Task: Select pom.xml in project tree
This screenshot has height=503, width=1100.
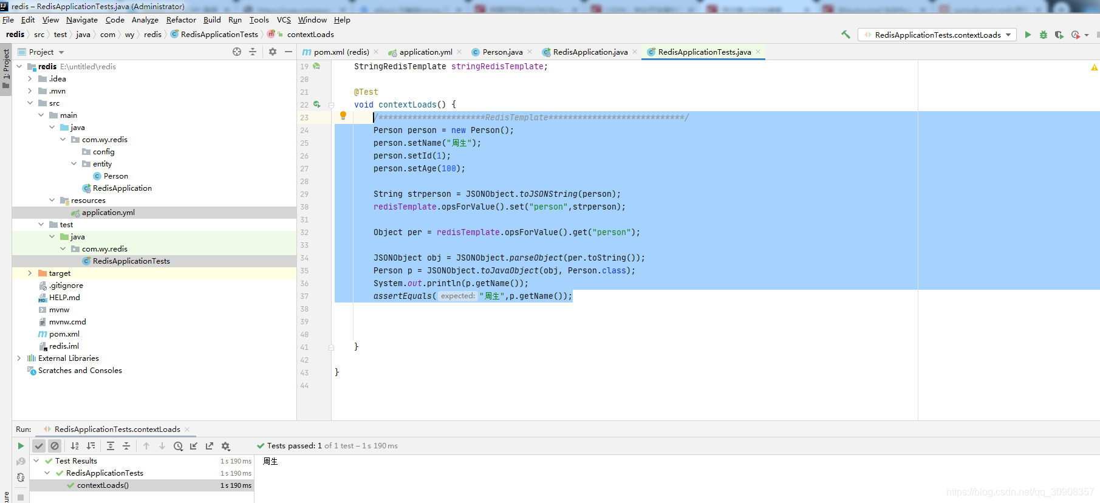Action: pos(64,334)
